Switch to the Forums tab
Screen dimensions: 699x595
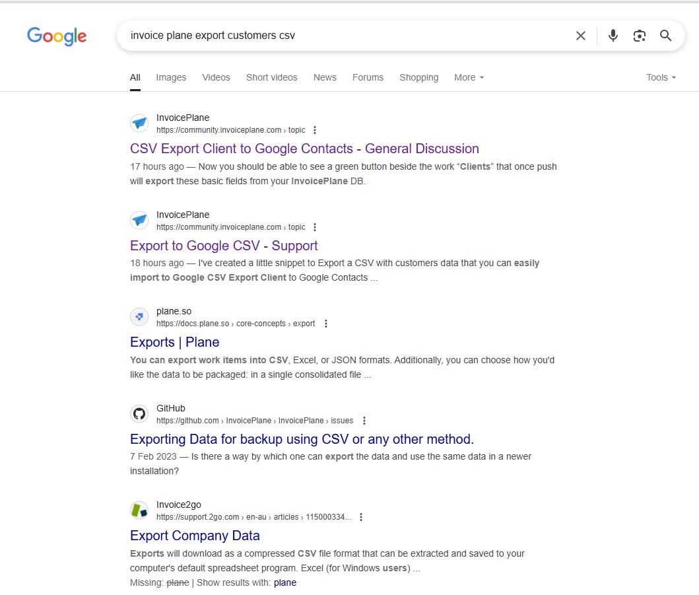pos(368,78)
